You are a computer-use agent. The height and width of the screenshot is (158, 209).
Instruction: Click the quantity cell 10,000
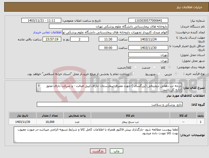pyautogui.click(x=50, y=122)
